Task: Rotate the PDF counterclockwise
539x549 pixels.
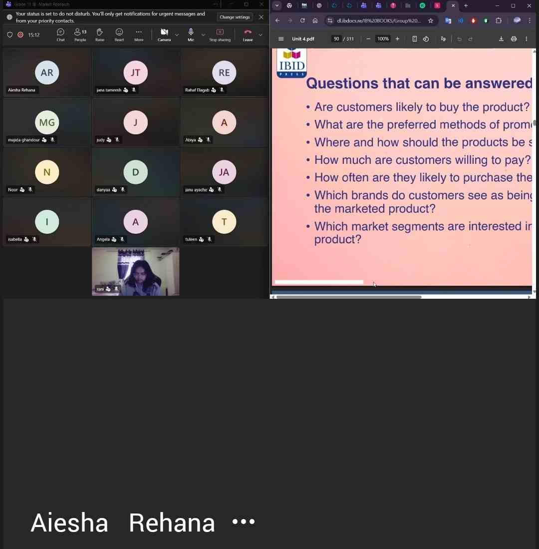Action: 426,39
